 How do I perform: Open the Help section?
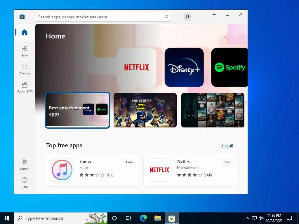(x=25, y=183)
